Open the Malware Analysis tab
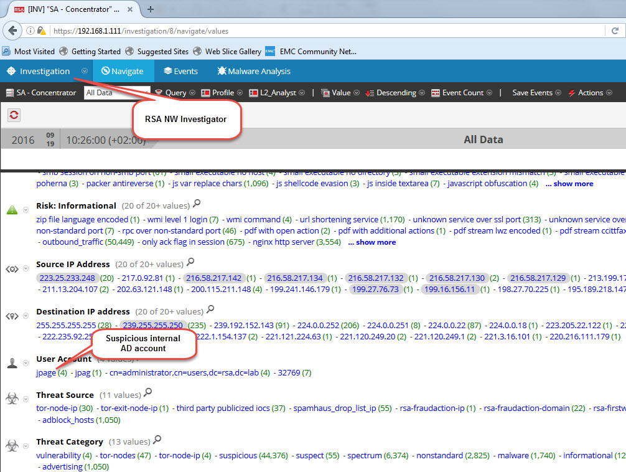626x472 pixels. click(253, 71)
